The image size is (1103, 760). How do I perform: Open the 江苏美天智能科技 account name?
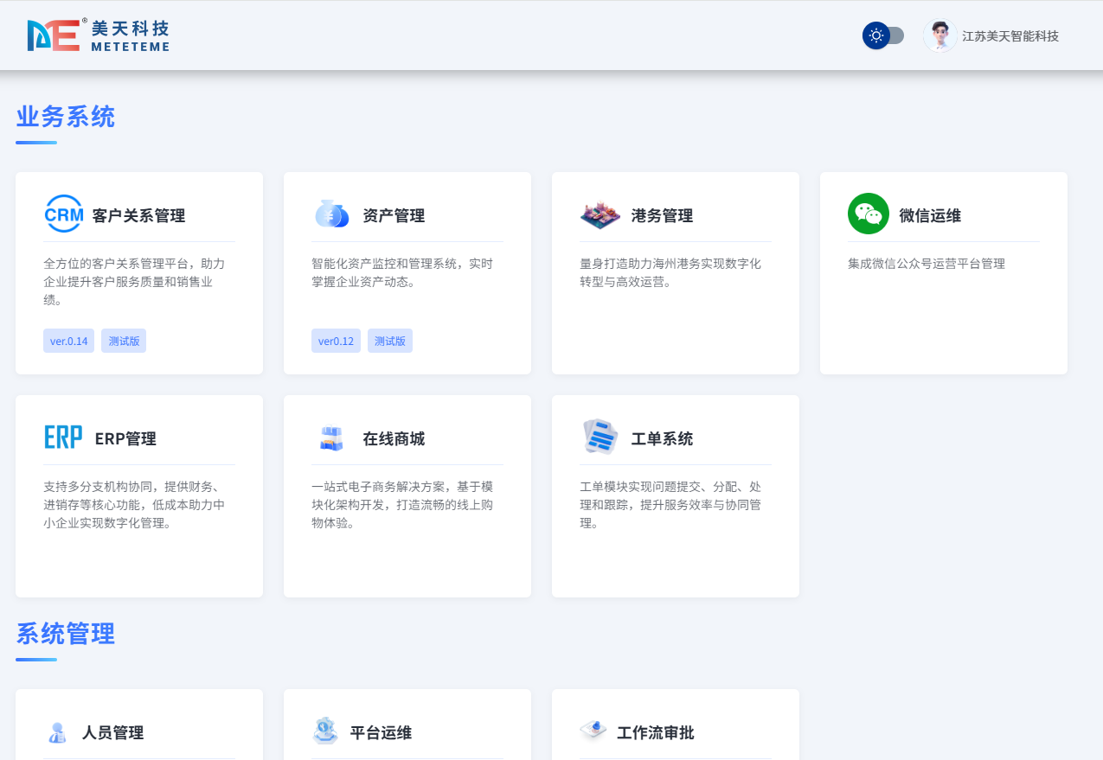pyautogui.click(x=1010, y=36)
